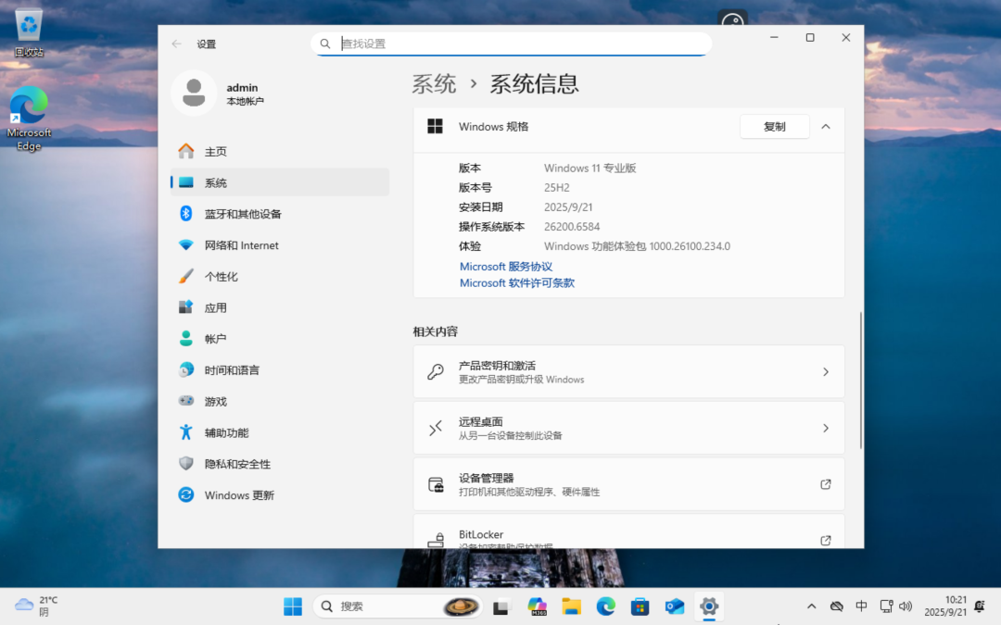Image resolution: width=1001 pixels, height=625 pixels.
Task: Open Outlook from the taskbar
Action: [x=675, y=606]
